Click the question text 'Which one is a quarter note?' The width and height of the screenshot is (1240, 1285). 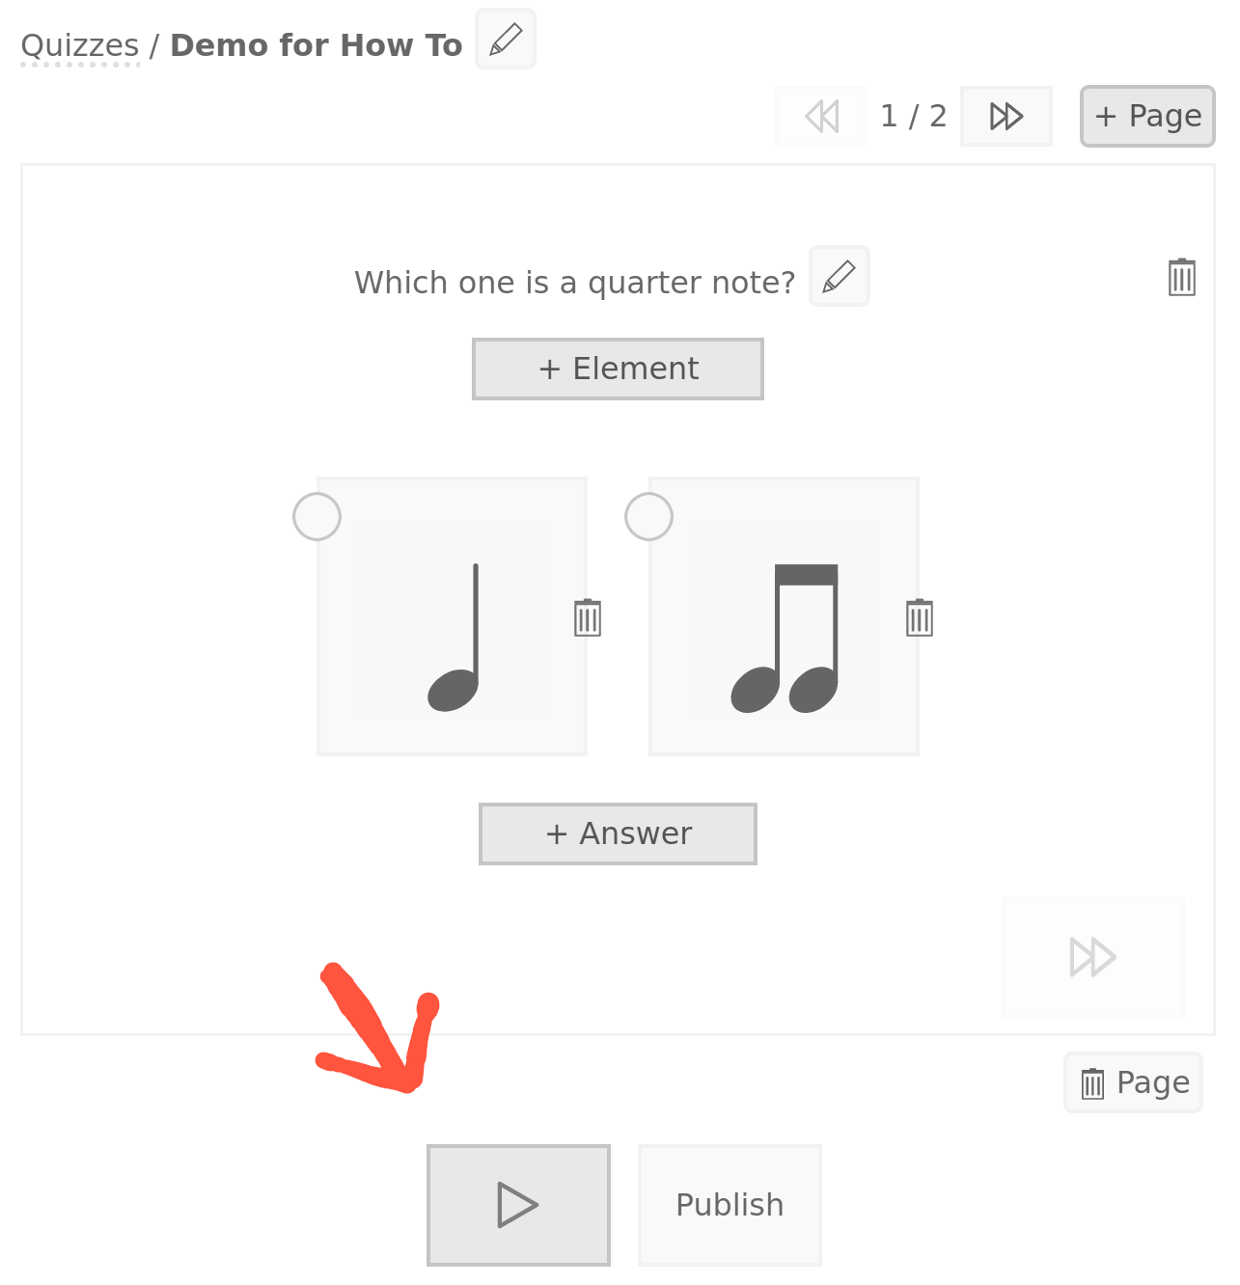[574, 283]
